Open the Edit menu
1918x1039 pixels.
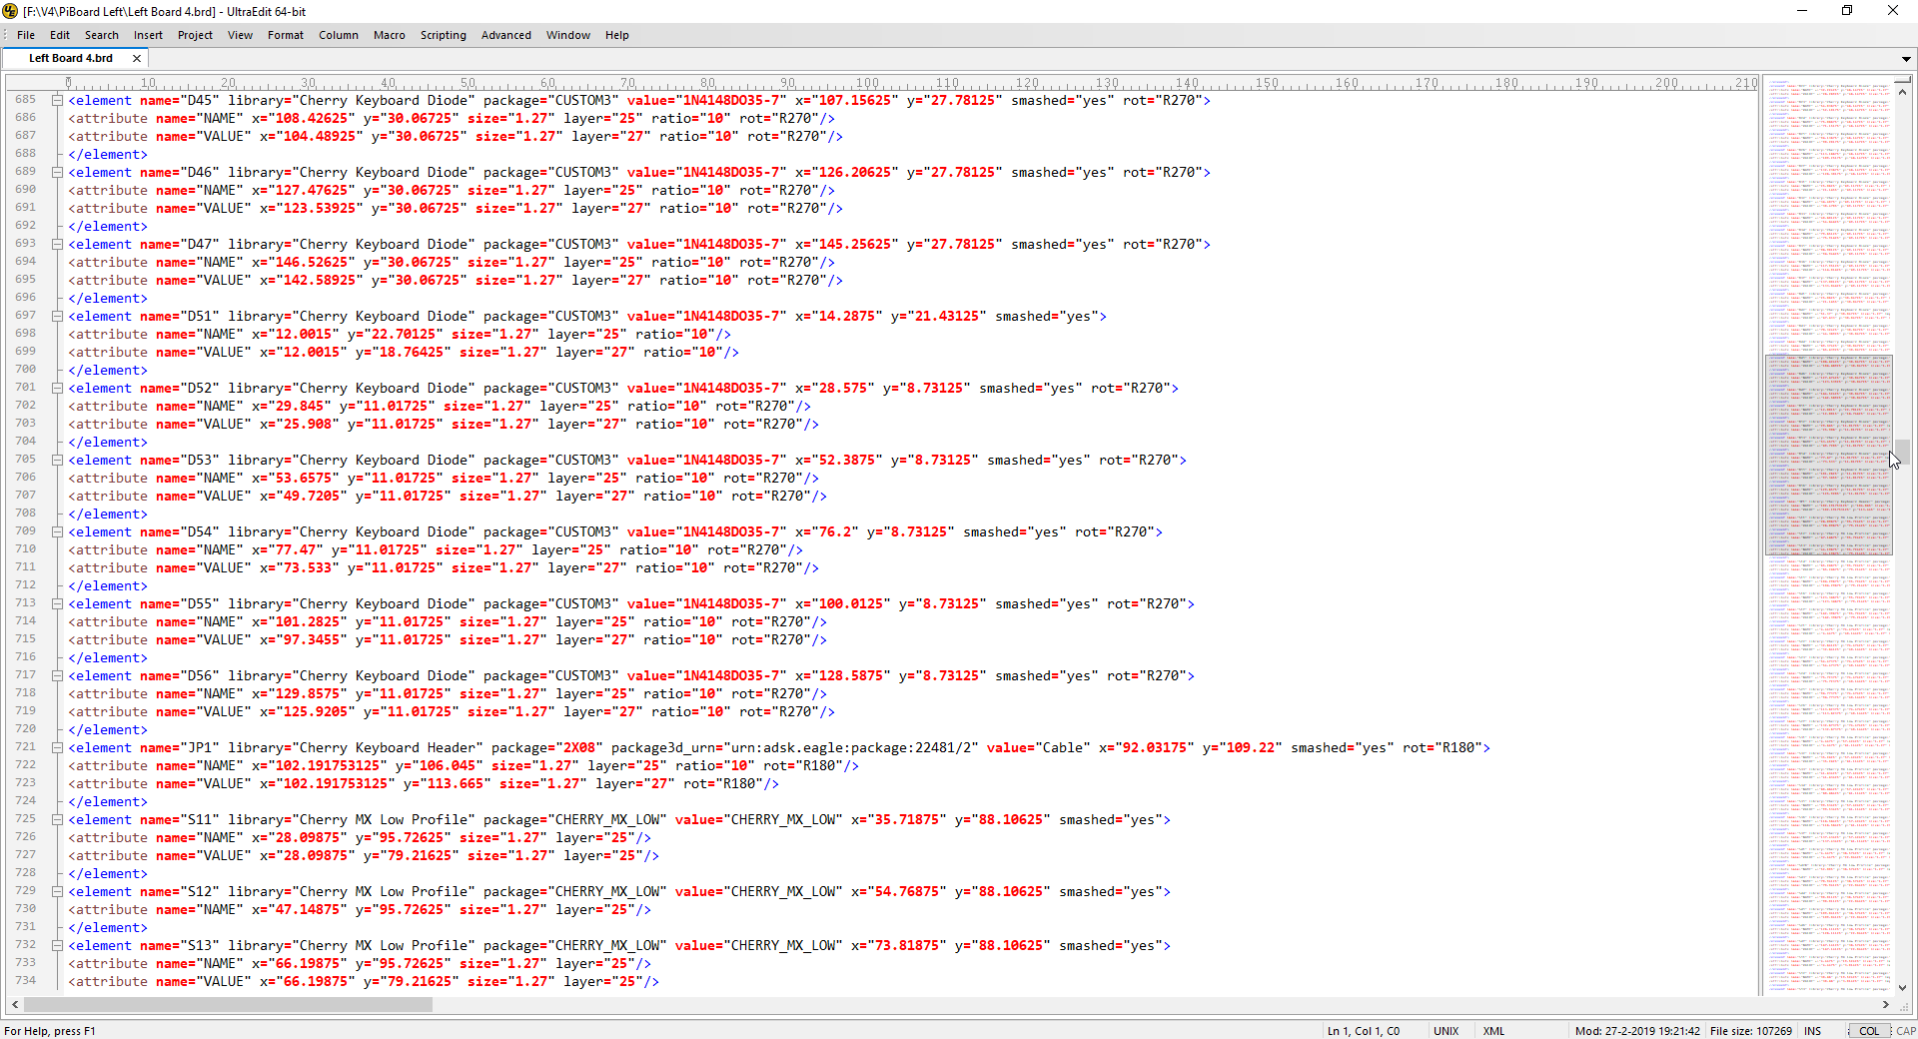60,35
